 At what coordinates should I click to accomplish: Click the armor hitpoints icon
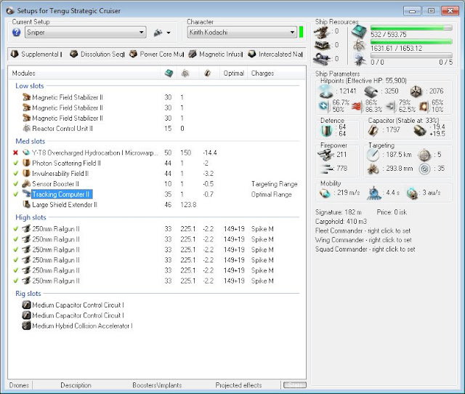coord(371,92)
